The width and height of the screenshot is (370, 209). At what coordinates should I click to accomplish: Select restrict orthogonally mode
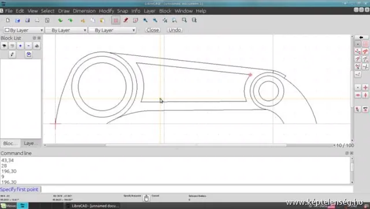365,87
